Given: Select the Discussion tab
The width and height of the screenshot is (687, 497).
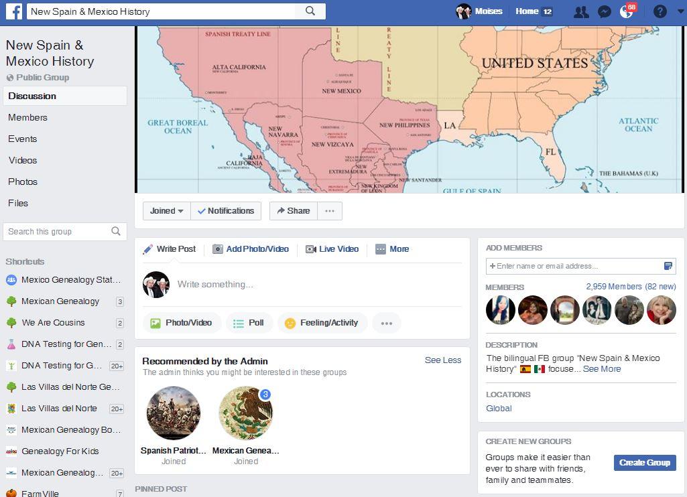Looking at the screenshot, I should coord(65,96).
